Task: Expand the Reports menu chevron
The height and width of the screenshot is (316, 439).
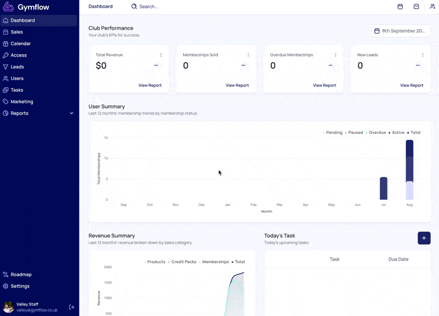Action: [x=72, y=113]
